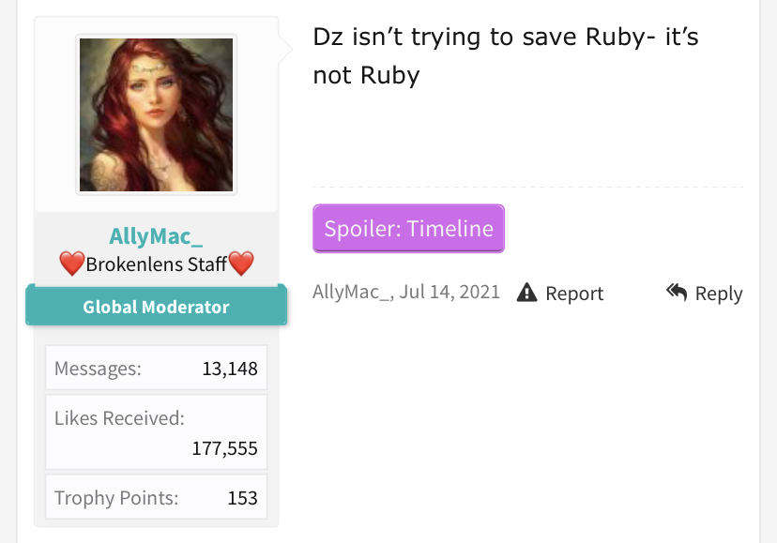Click the post text about Ruby
This screenshot has width=777, height=543.
coord(506,56)
